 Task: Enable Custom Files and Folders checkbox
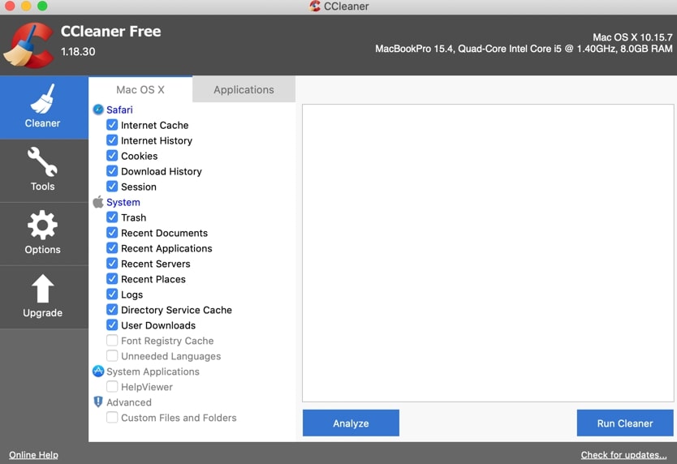112,418
